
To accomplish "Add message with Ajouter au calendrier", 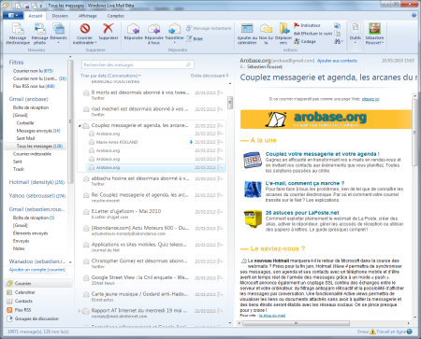I will click(x=247, y=34).
